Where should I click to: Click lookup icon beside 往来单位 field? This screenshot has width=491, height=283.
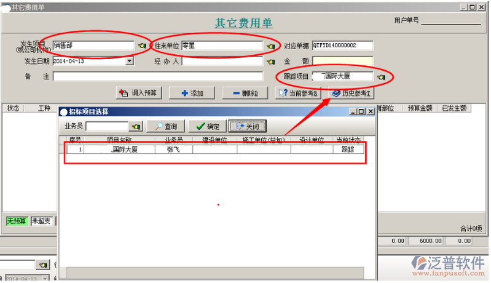click(270, 46)
